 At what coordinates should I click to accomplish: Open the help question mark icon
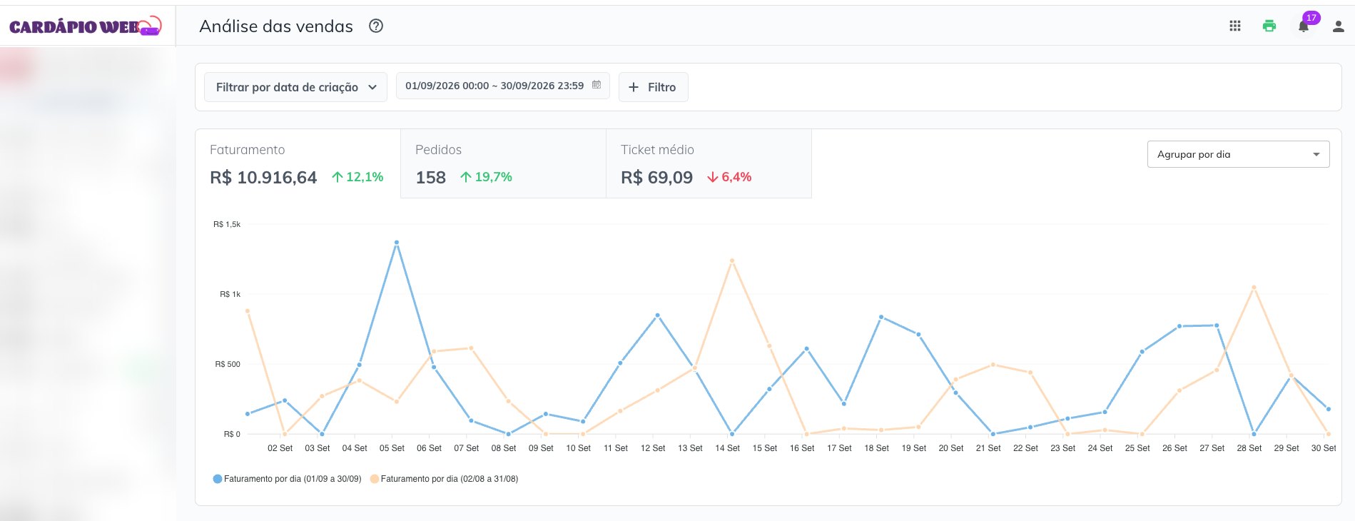(376, 26)
